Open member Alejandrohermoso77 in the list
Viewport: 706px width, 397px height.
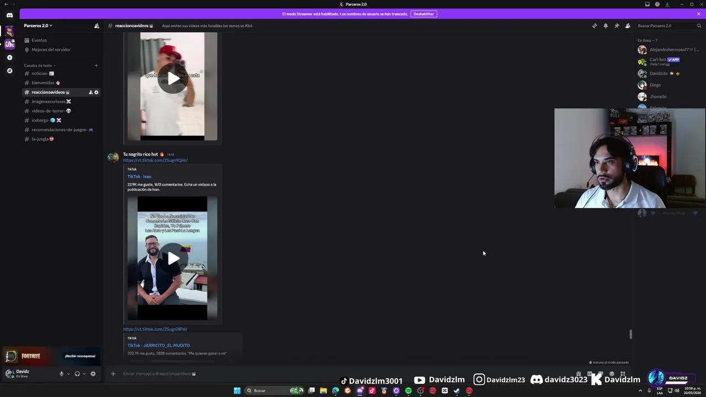669,50
